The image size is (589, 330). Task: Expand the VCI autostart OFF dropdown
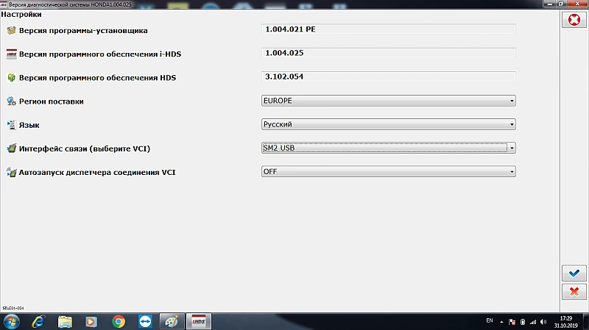coord(389,171)
